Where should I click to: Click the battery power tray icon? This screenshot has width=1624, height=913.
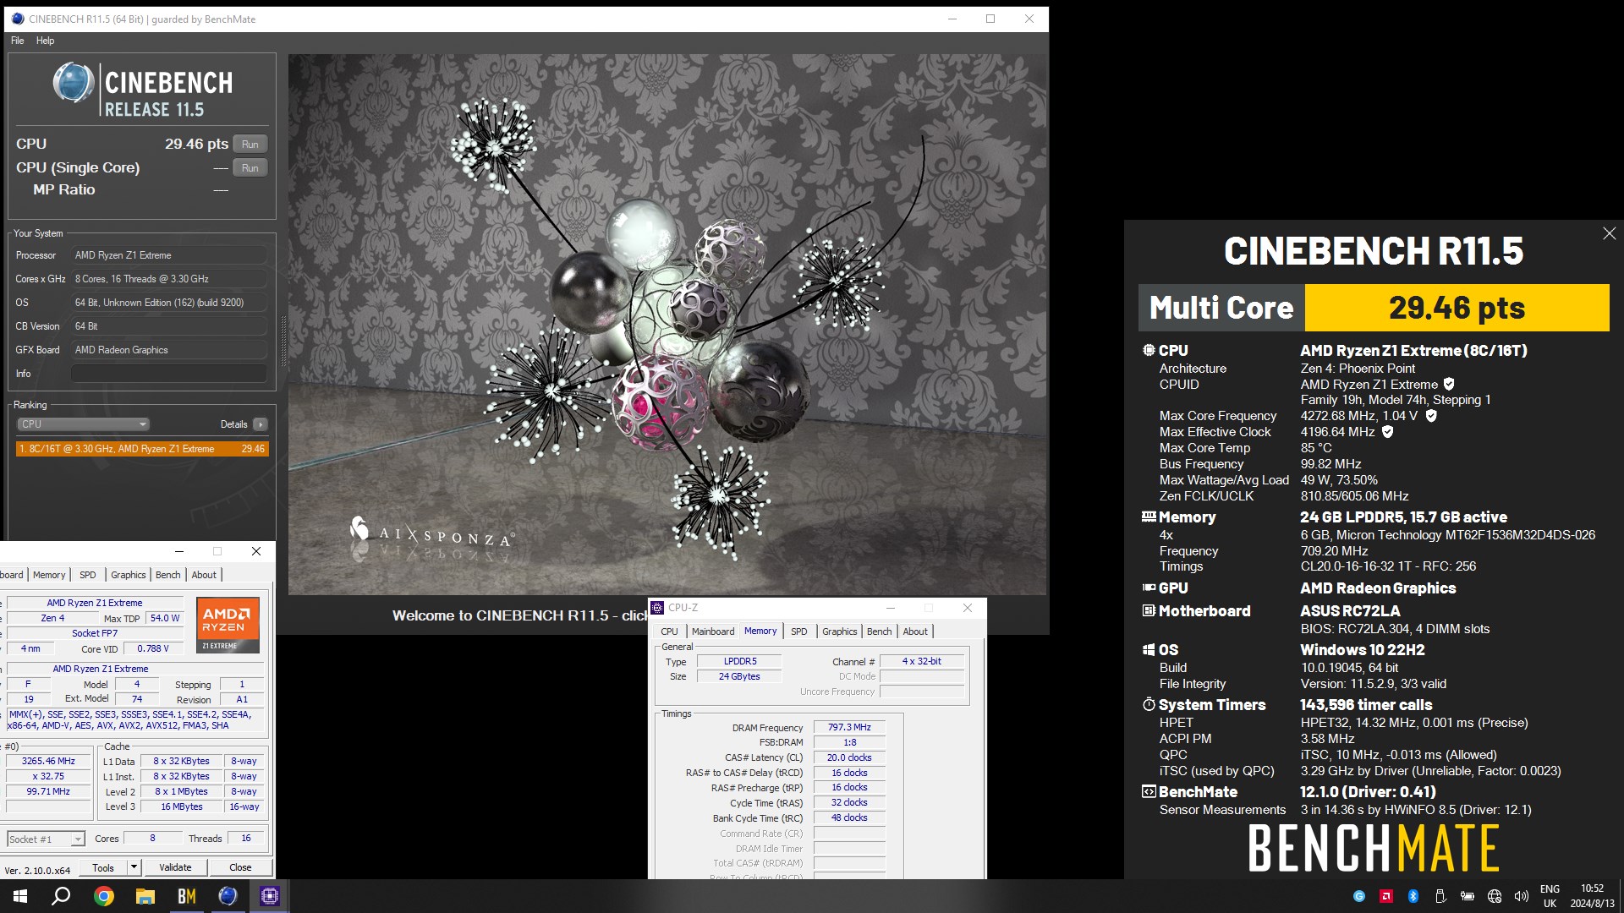[x=1468, y=896]
